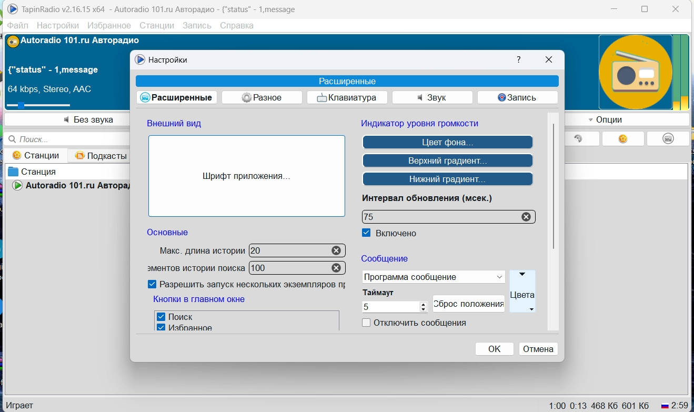Enable Отключить сообщения checkbox
This screenshot has height=412, width=694.
(x=367, y=323)
